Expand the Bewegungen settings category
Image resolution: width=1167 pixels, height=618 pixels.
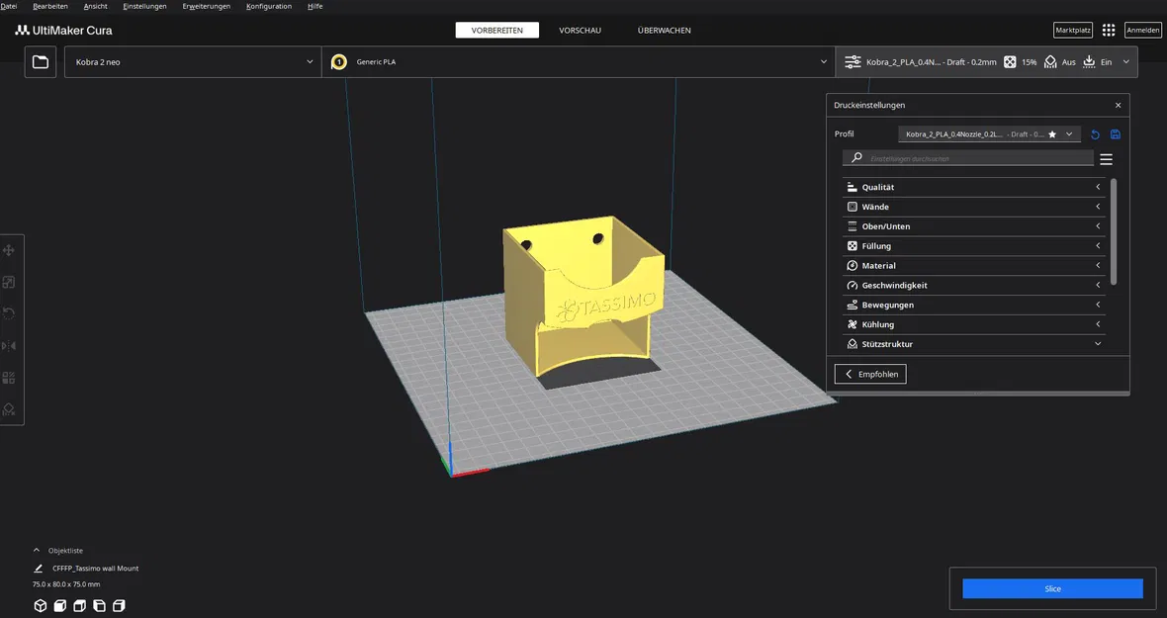click(x=973, y=305)
